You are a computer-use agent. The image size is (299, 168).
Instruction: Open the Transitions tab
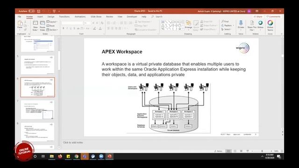(64, 17)
